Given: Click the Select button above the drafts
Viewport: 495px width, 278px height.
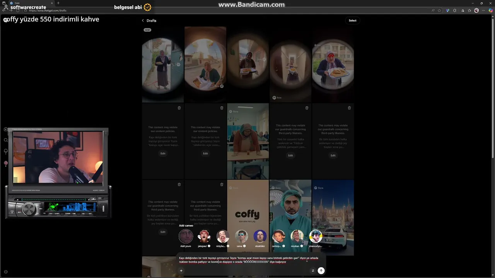Looking at the screenshot, I should click(x=353, y=20).
